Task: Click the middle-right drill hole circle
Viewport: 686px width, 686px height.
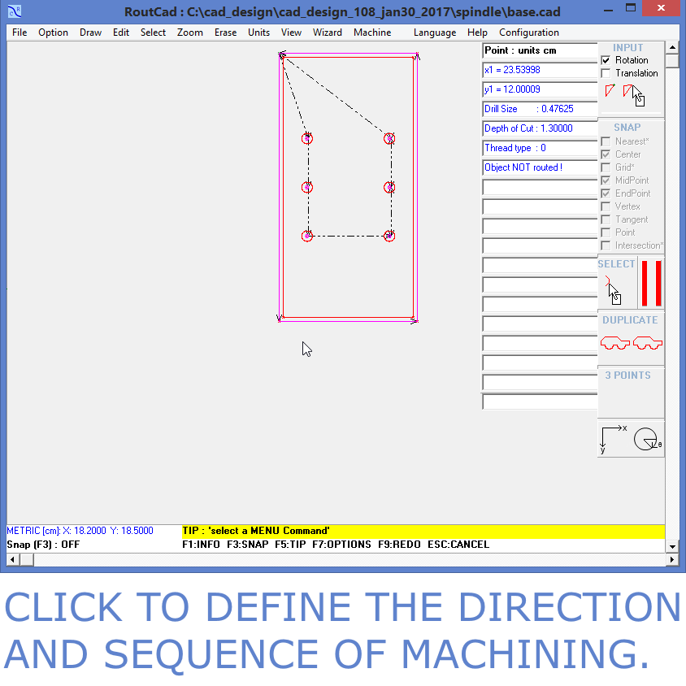Action: click(x=389, y=187)
